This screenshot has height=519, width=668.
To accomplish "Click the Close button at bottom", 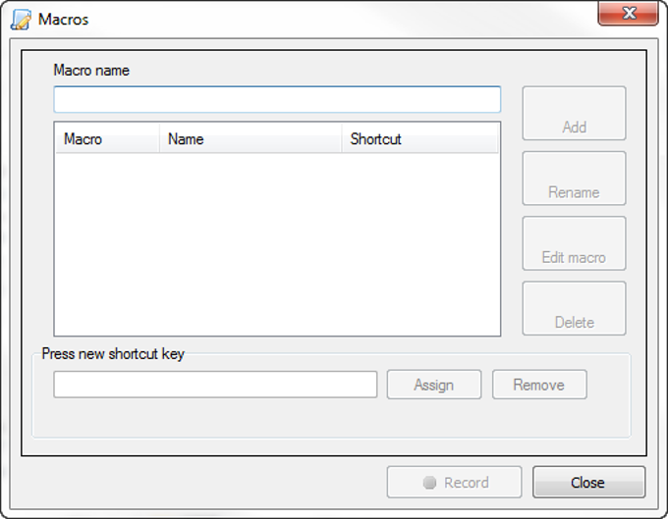I will (x=588, y=483).
